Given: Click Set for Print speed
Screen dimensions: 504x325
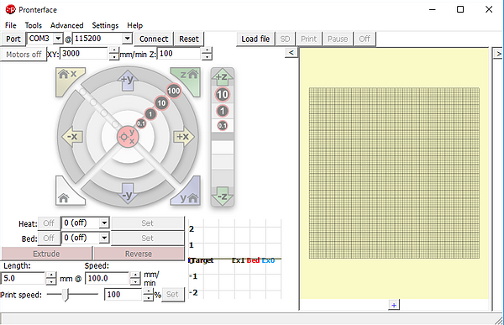Looking at the screenshot, I should point(172,295).
